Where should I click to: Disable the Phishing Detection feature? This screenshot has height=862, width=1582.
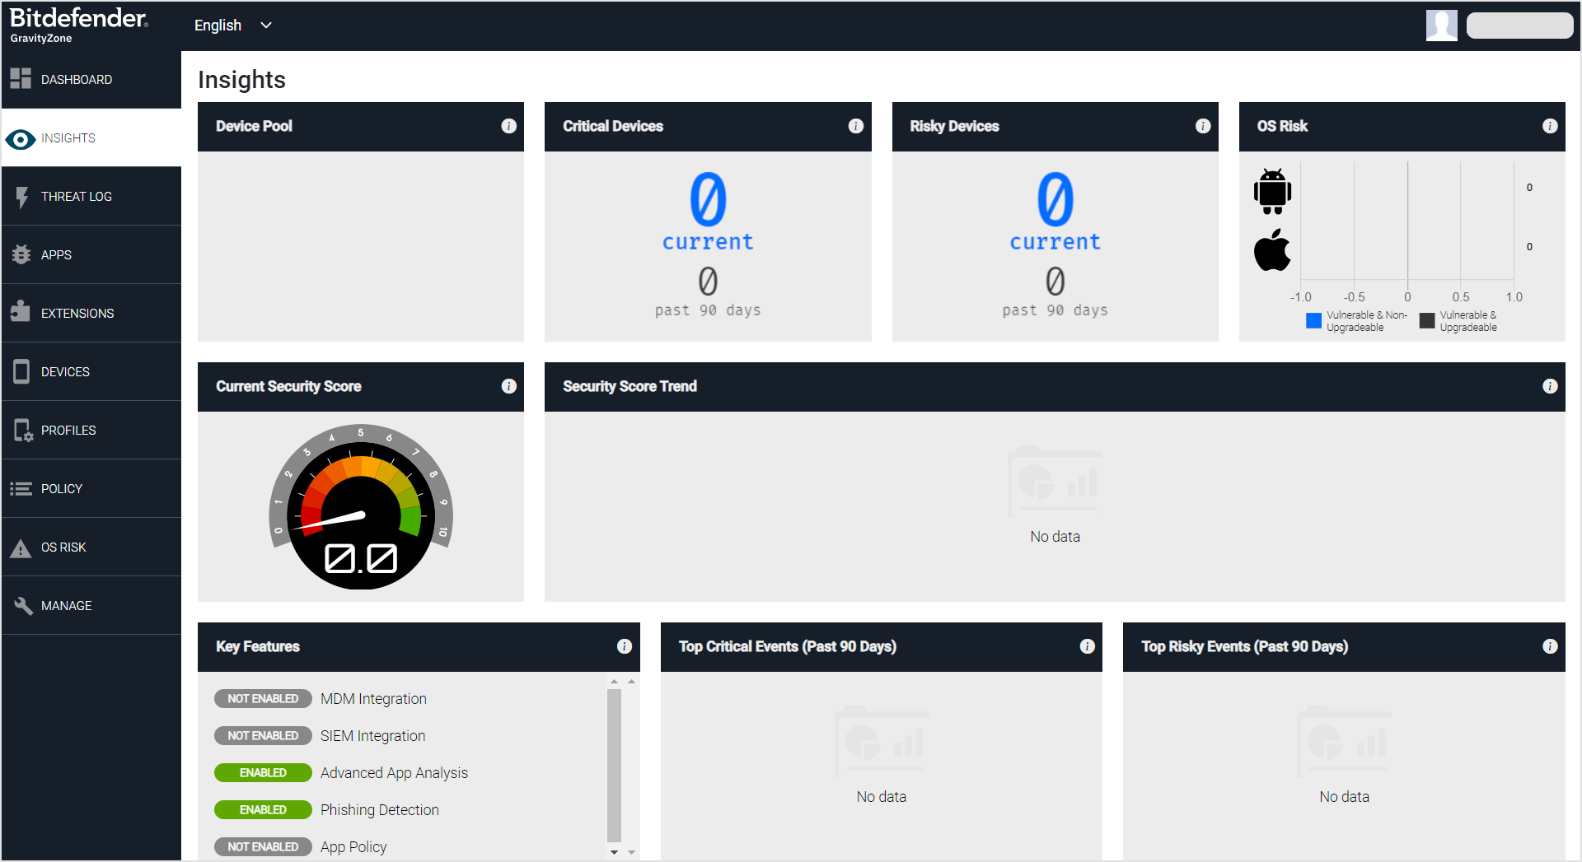[263, 809]
